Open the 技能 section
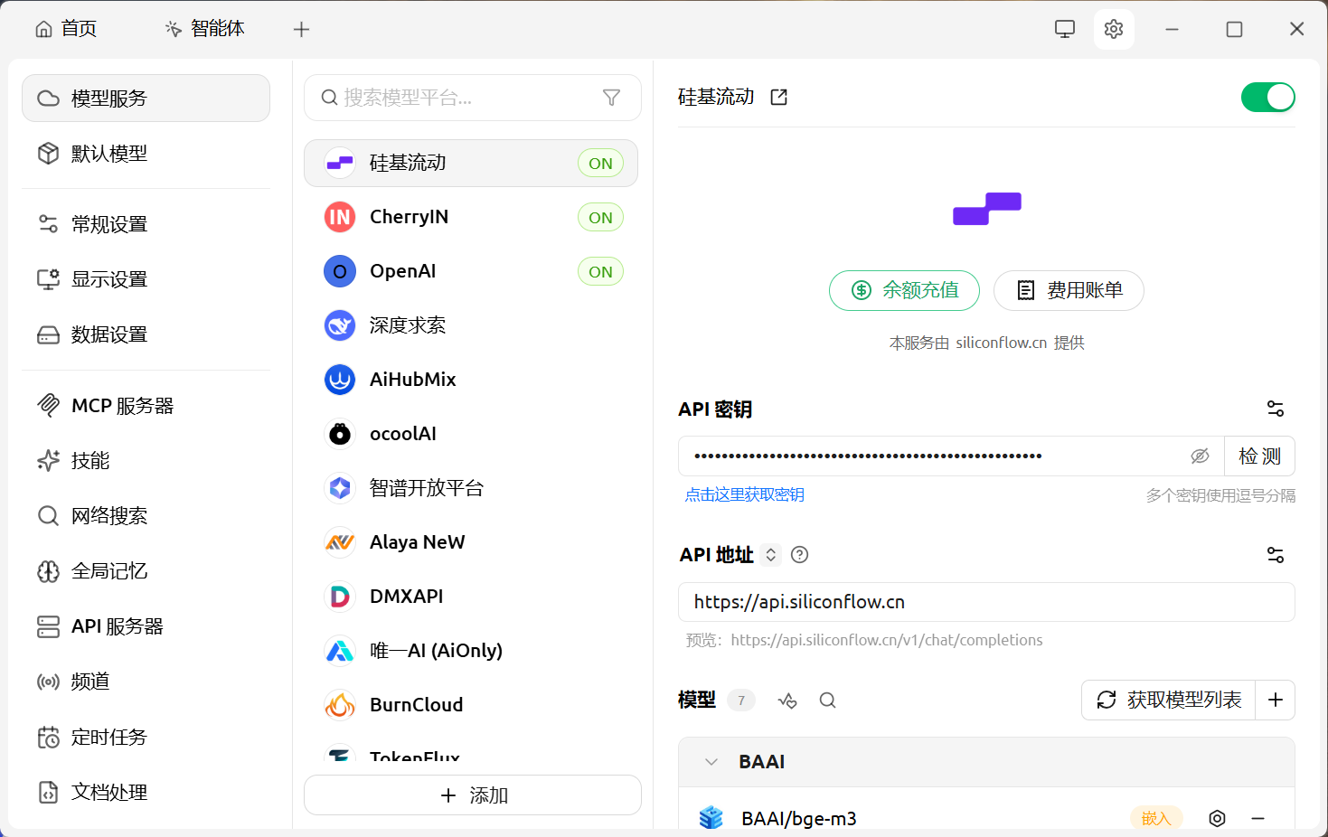The width and height of the screenshot is (1328, 837). 146,461
